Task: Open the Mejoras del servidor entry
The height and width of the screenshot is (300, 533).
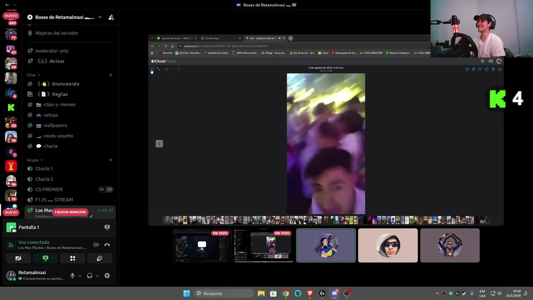Action: [57, 33]
